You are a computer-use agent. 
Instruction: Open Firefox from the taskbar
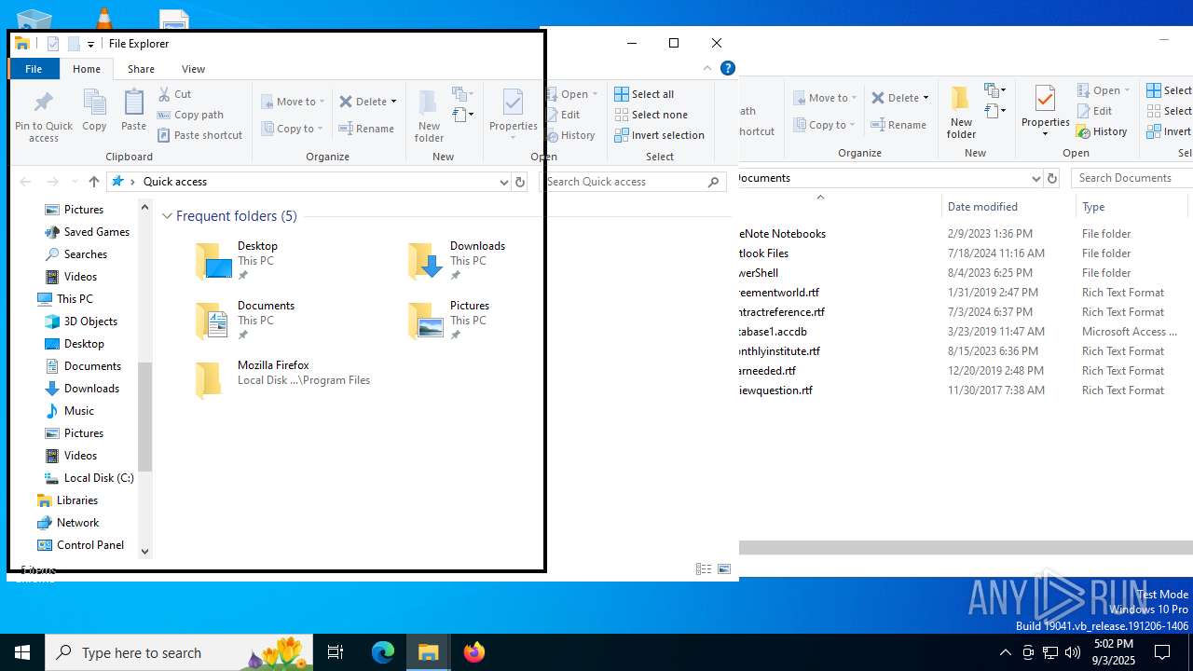point(474,652)
